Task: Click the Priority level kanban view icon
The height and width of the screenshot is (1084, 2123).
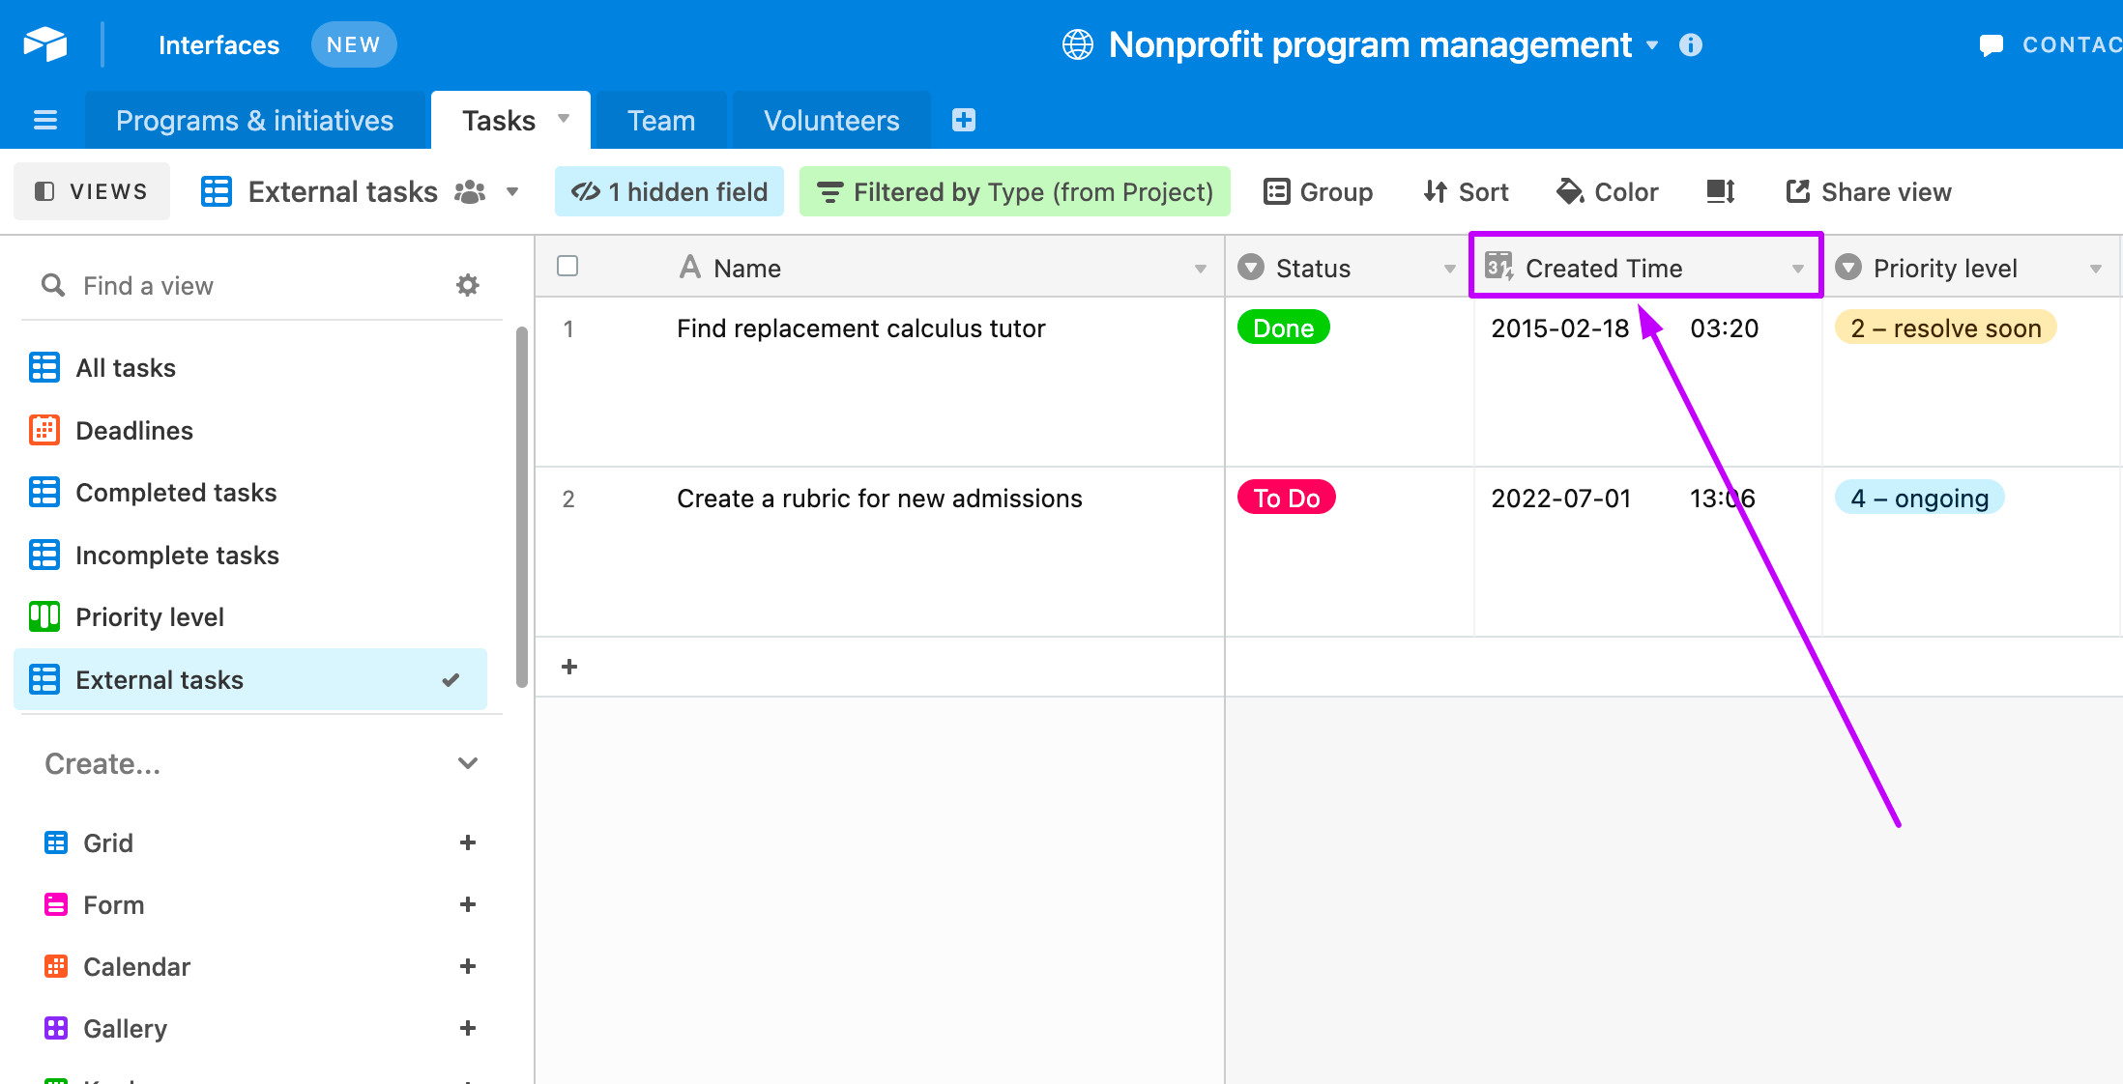Action: (x=44, y=616)
